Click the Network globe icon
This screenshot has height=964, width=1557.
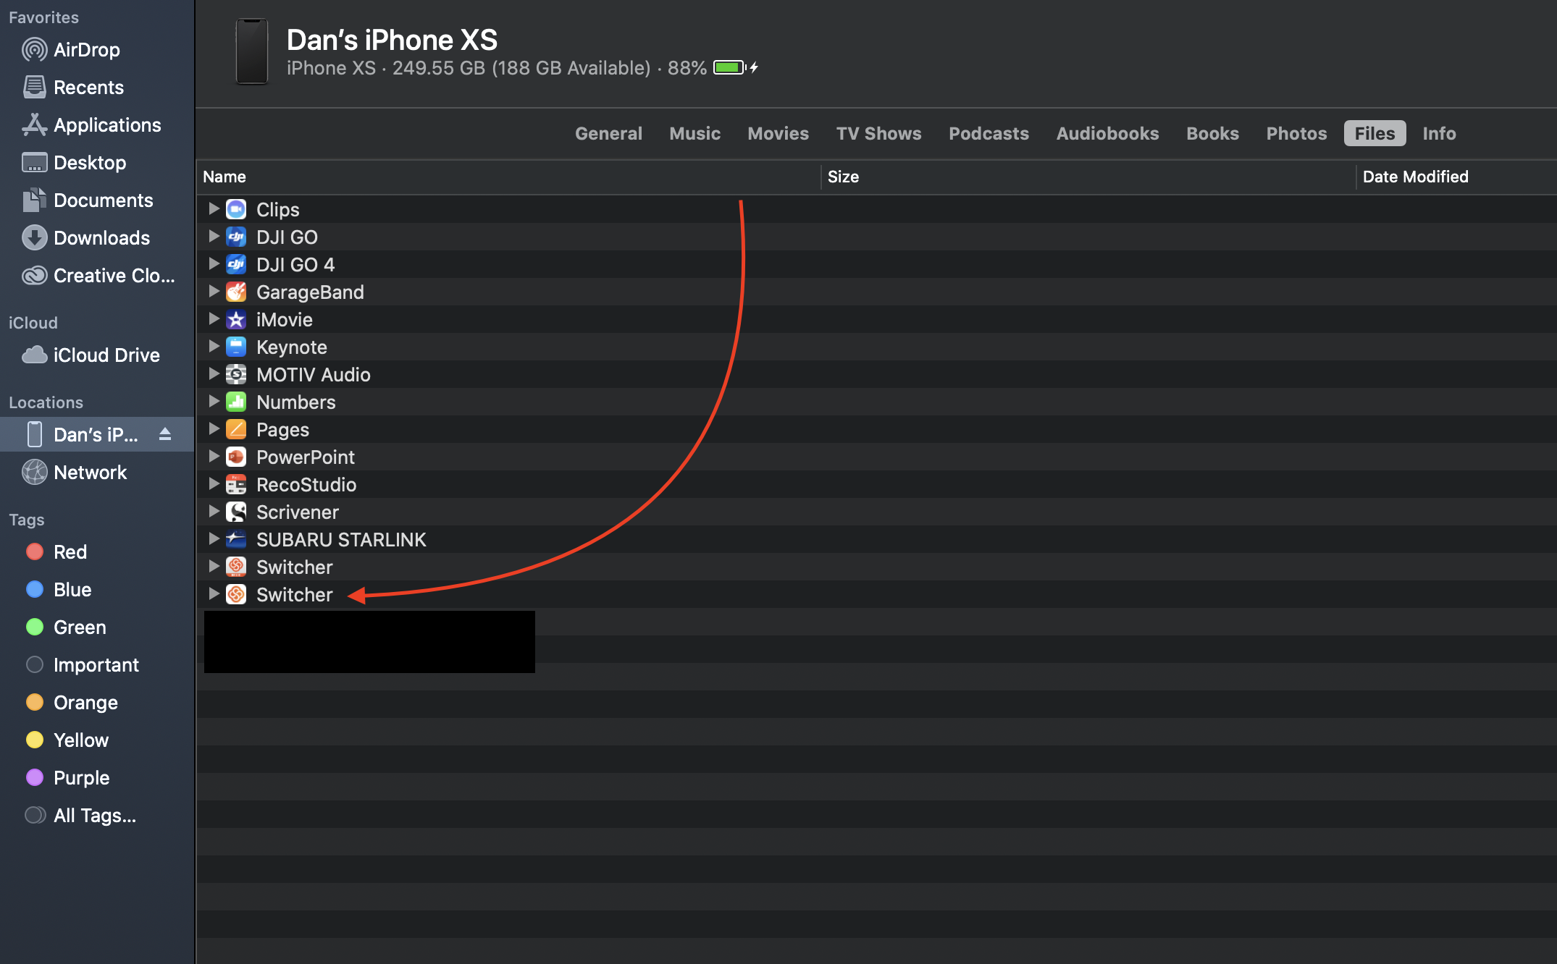pyautogui.click(x=34, y=473)
